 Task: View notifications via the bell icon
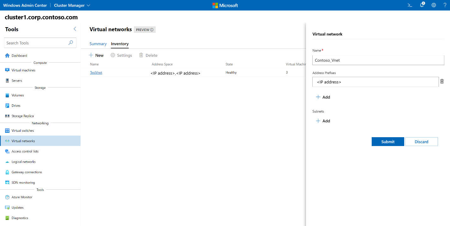coord(422,5)
